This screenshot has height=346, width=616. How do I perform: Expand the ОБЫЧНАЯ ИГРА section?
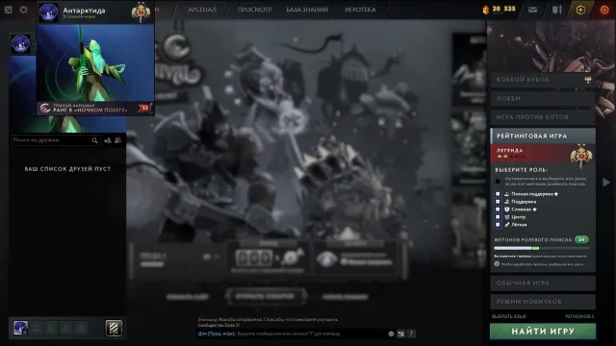pyautogui.click(x=543, y=283)
